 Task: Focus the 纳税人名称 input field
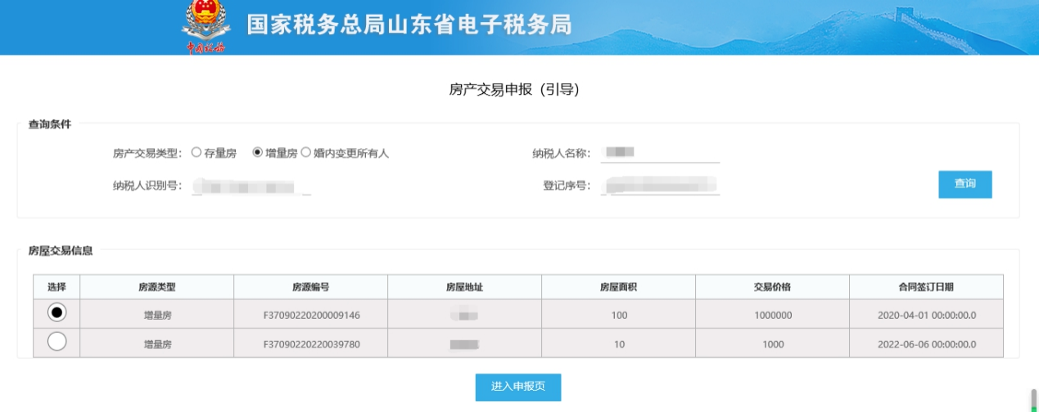659,153
